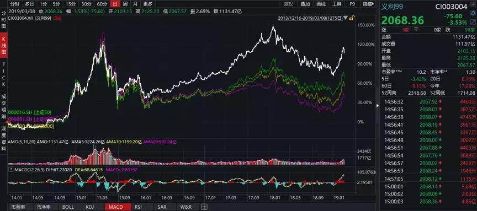Click the 上证50 green legend label
The width and height of the screenshot is (477, 211).
[22, 112]
